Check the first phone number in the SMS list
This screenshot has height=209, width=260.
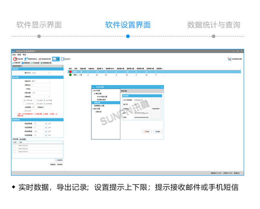pos(14,146)
